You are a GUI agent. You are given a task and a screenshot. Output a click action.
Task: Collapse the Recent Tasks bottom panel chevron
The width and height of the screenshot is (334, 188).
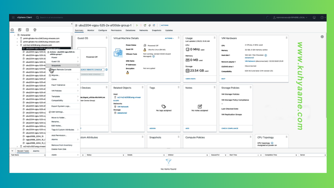(x=12, y=151)
